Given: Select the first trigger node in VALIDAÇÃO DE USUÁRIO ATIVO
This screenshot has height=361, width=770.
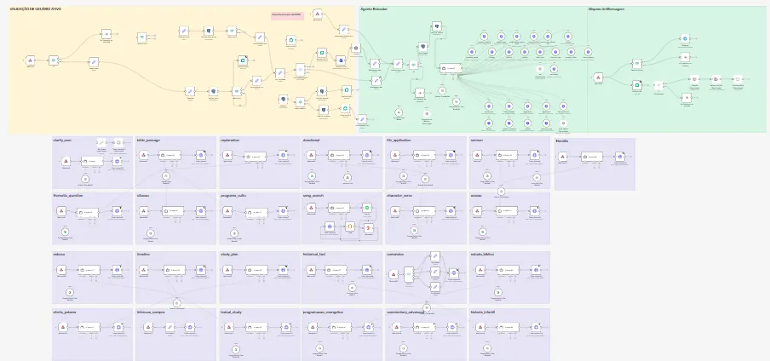Looking at the screenshot, I should pos(31,60).
